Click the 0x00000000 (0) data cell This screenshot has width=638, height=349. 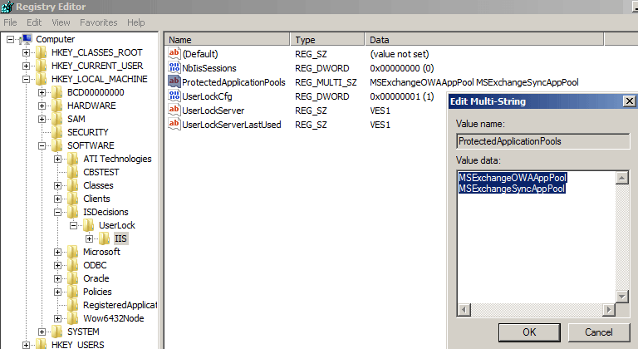click(401, 68)
